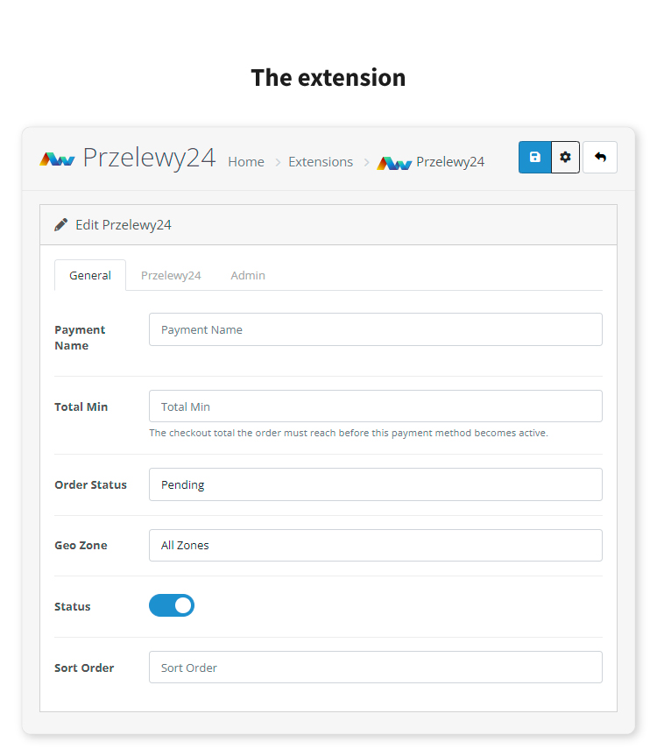The width and height of the screenshot is (657, 756).
Task: Click the Sort Order input field
Action: 375,667
